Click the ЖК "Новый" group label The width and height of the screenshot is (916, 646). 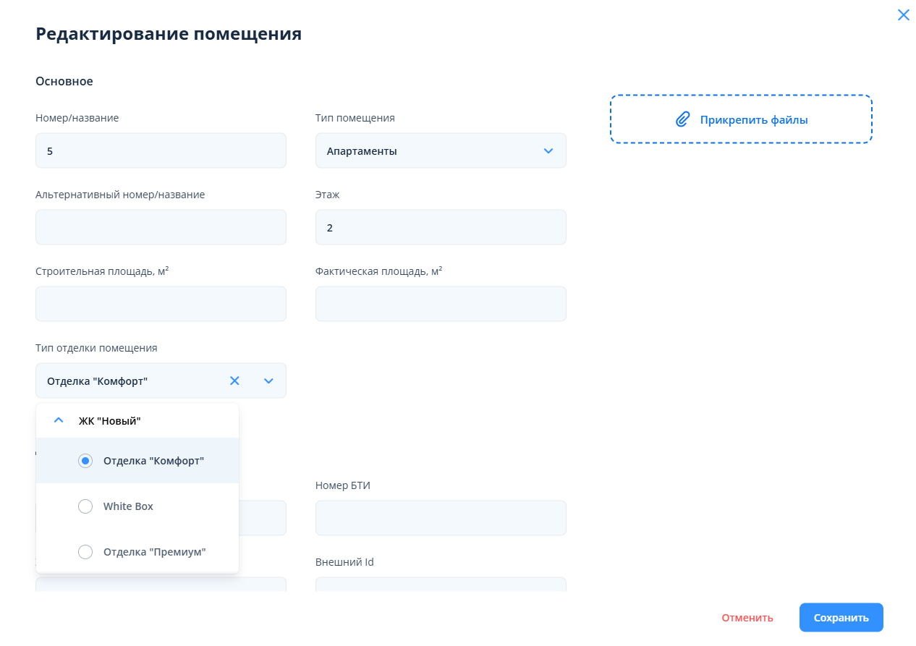coord(109,420)
